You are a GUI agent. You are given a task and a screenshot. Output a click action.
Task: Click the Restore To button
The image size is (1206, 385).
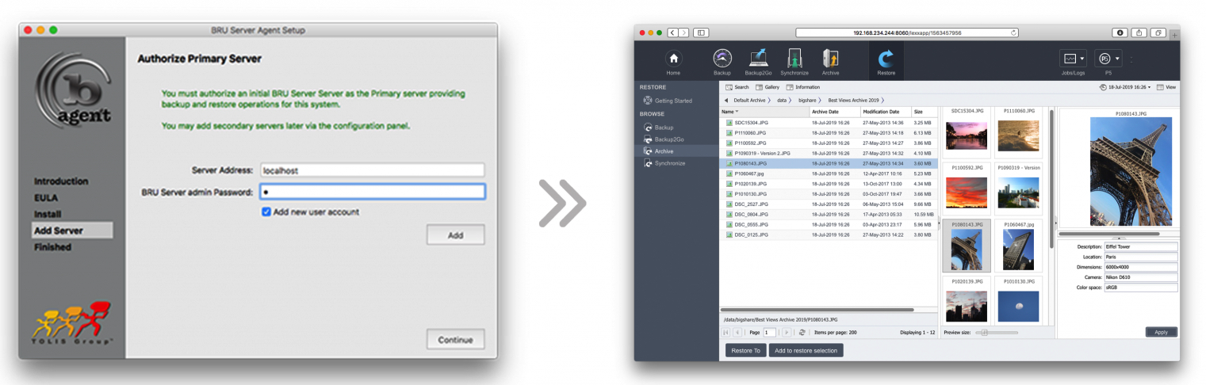(745, 350)
